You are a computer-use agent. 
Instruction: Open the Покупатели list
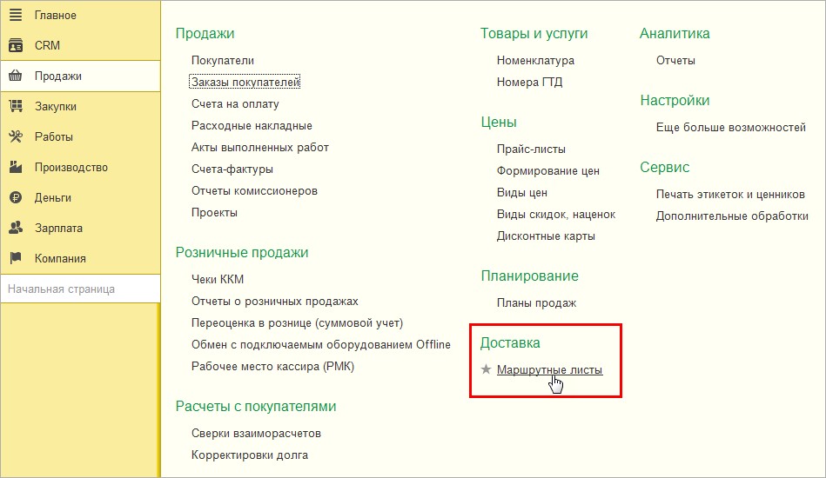(222, 61)
